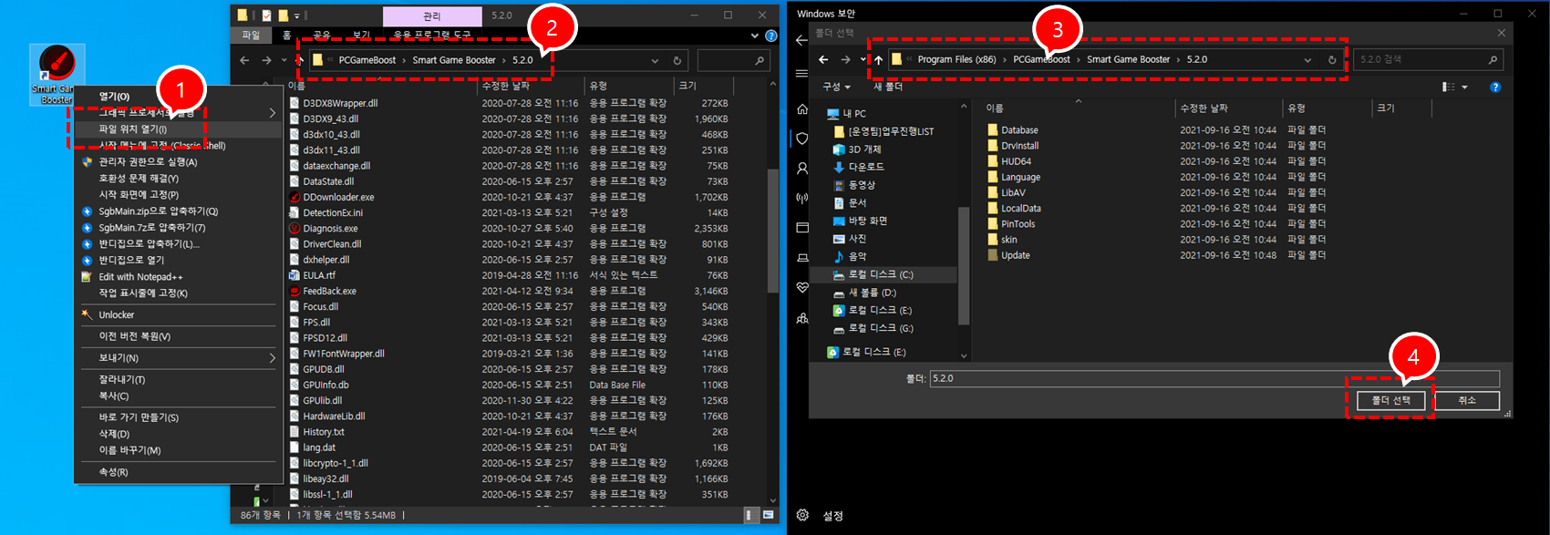
Task: Select Diagnosis.exe file in Explorer
Action: click(x=330, y=229)
